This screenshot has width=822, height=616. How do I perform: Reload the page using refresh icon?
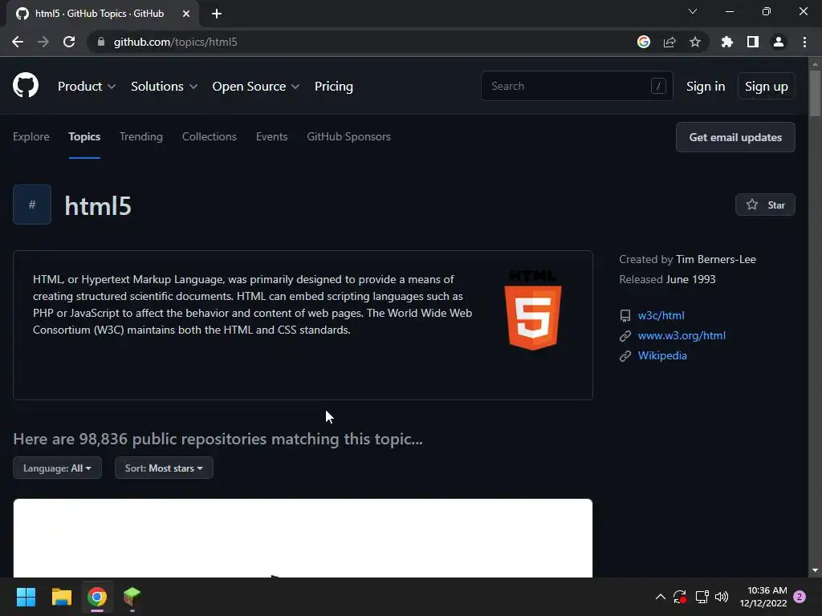[x=69, y=42]
